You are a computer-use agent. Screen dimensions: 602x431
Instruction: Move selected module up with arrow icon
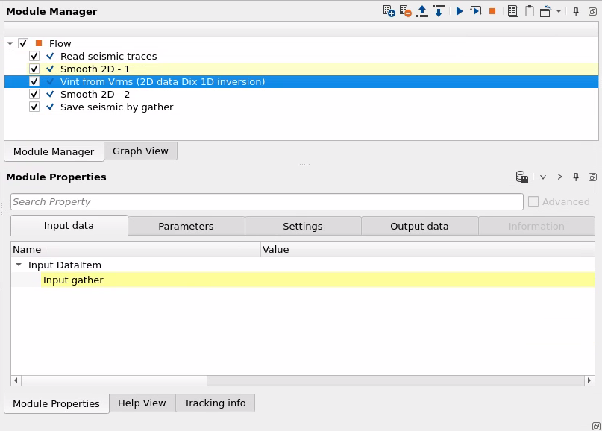coord(422,11)
